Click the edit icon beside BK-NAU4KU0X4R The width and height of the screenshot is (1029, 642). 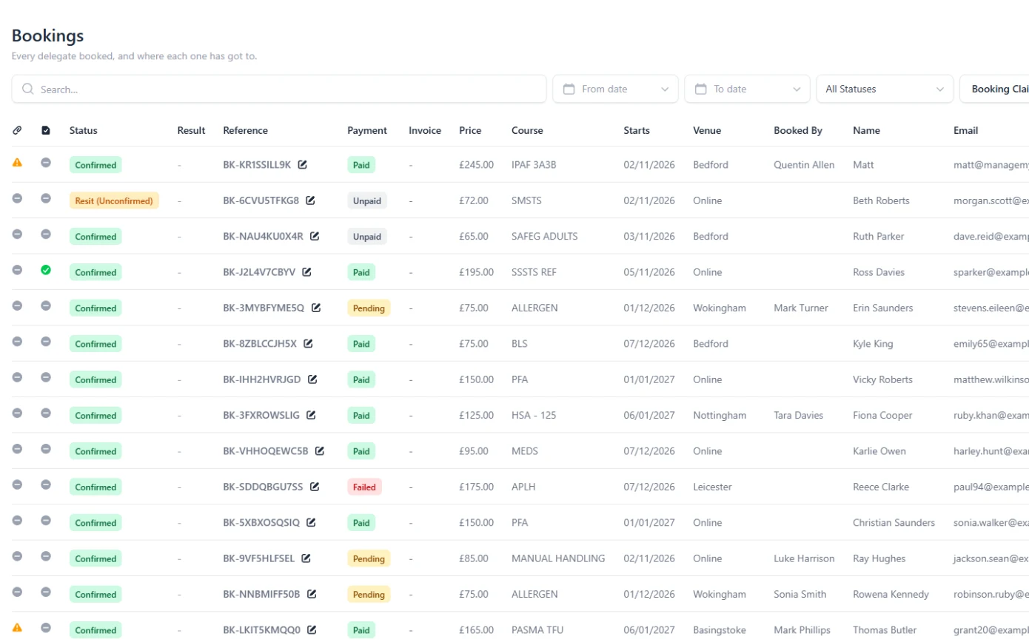315,237
